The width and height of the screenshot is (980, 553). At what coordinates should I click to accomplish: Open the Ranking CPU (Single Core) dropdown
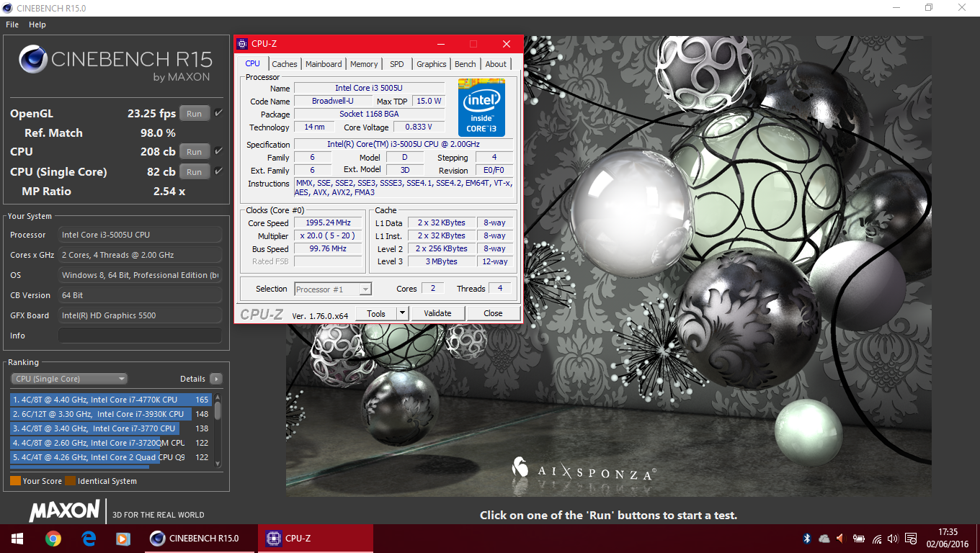(x=69, y=379)
